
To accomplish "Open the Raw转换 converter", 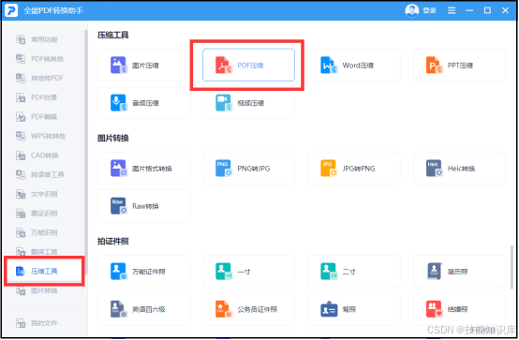I will coord(143,206).
